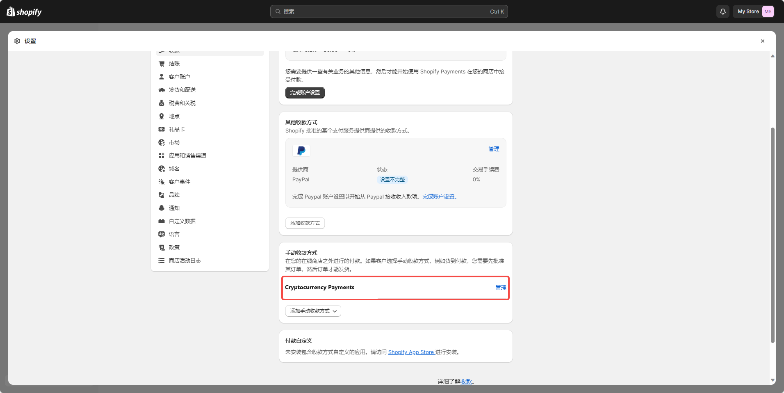Viewport: 784px width, 393px height.
Task: Click 管理 for Cryptocurrency Payments
Action: pyautogui.click(x=501, y=288)
